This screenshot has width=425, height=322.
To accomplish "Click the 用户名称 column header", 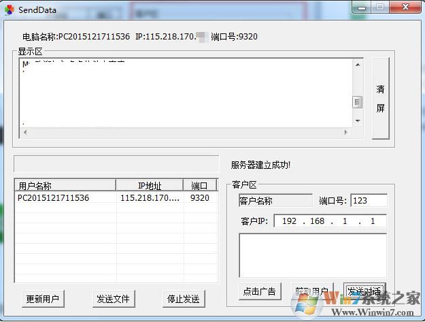I will [65, 185].
